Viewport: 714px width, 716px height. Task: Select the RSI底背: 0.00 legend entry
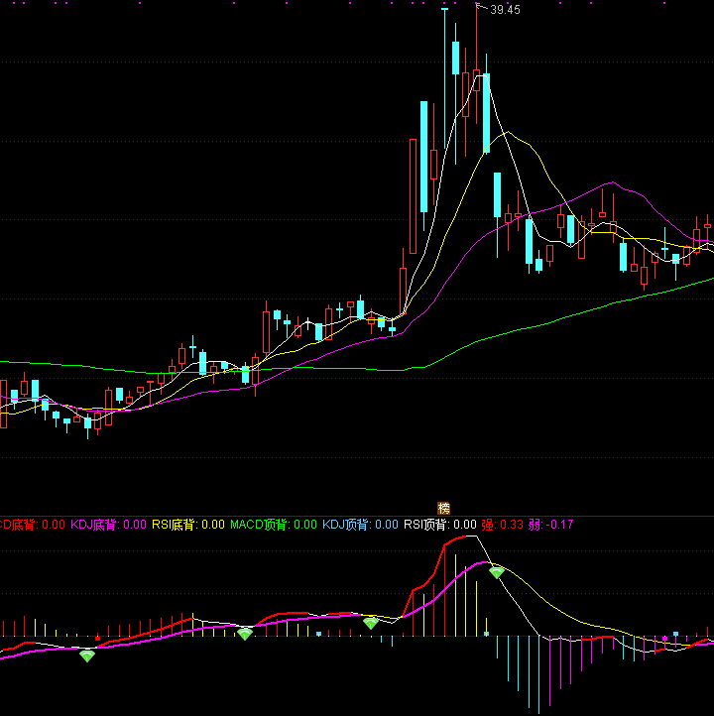coord(188,525)
